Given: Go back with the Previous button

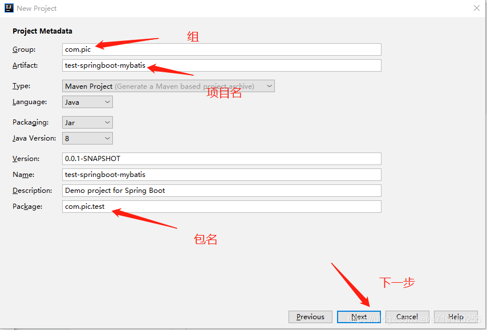Looking at the screenshot, I should pyautogui.click(x=310, y=317).
